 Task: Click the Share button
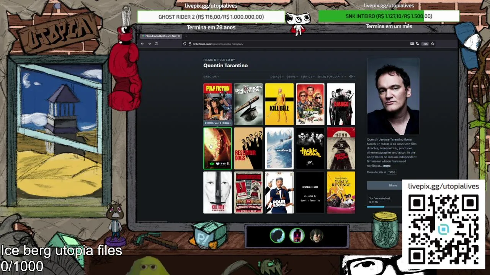(385, 186)
